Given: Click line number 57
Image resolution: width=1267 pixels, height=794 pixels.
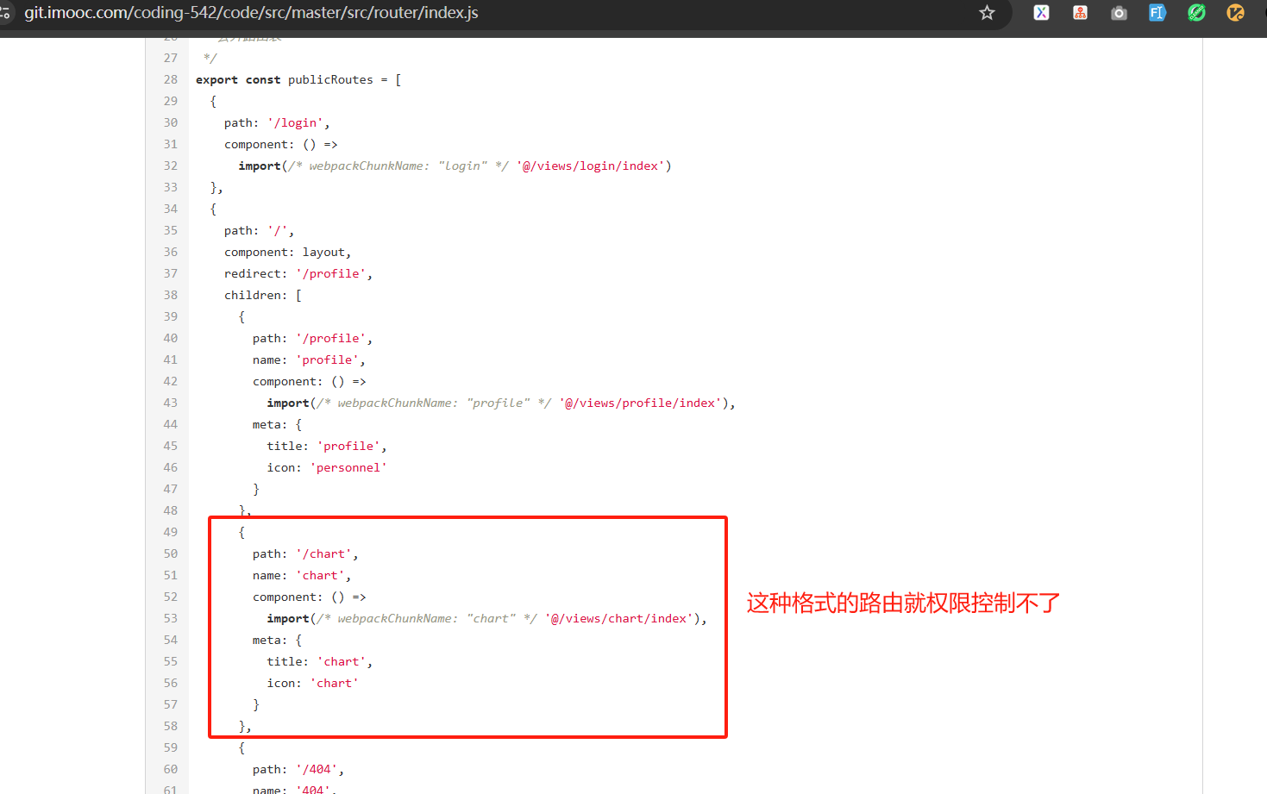Looking at the screenshot, I should [171, 704].
